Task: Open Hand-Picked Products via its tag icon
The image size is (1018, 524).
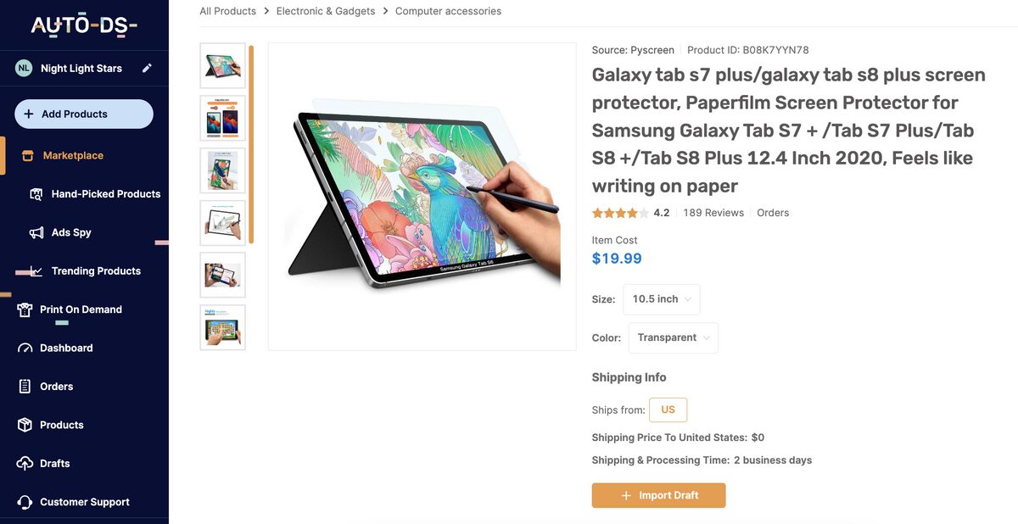Action: pyautogui.click(x=36, y=193)
